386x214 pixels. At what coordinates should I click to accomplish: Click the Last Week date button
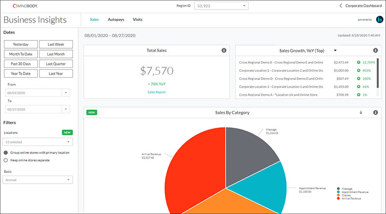[56, 44]
